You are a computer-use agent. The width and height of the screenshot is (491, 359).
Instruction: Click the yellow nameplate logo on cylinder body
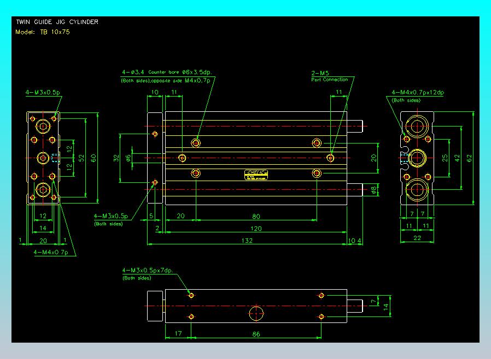coord(256,174)
